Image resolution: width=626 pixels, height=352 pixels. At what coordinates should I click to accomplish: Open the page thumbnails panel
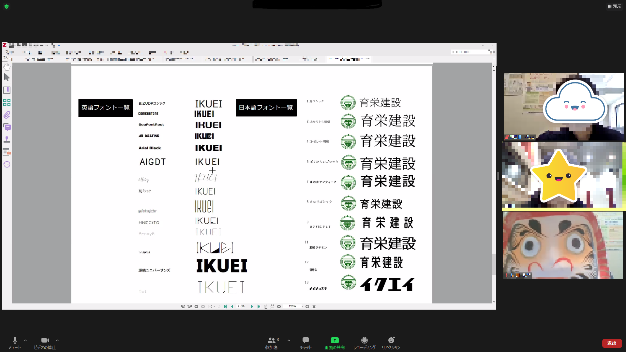pyautogui.click(x=7, y=103)
